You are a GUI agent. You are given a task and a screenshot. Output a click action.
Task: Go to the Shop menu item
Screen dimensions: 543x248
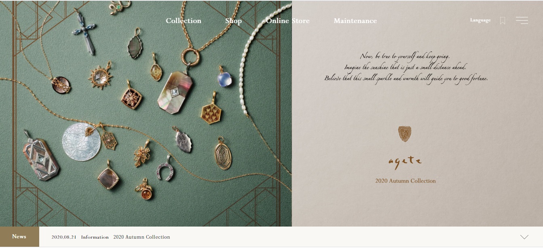[233, 21]
